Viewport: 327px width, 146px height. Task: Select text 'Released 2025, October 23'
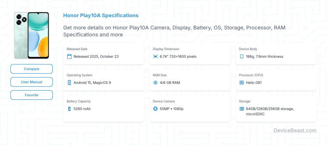pyautogui.click(x=96, y=56)
